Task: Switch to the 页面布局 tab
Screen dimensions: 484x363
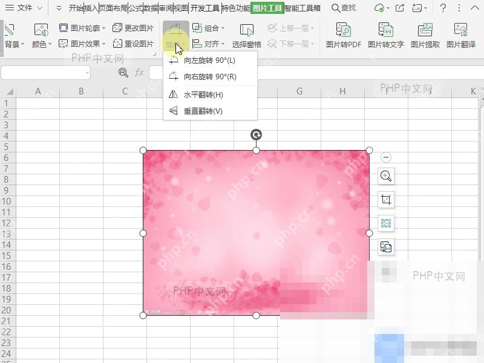Action: (x=113, y=8)
